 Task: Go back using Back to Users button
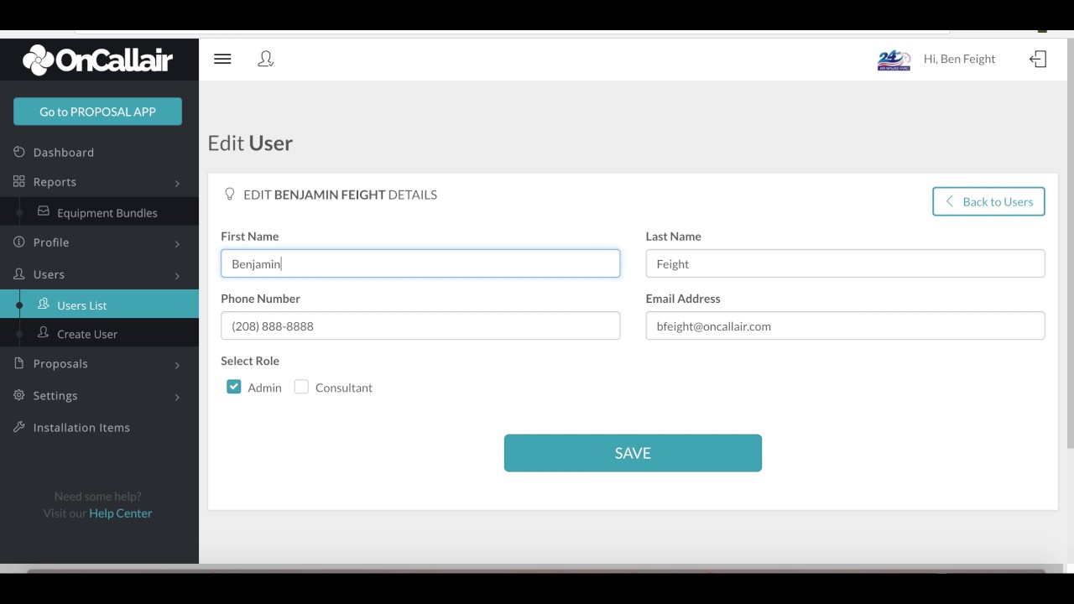point(988,201)
